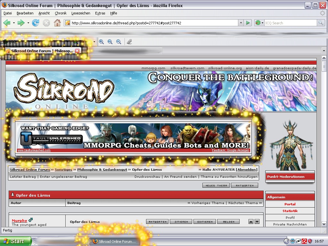Click into the ICQ Search input field

tap(290, 23)
